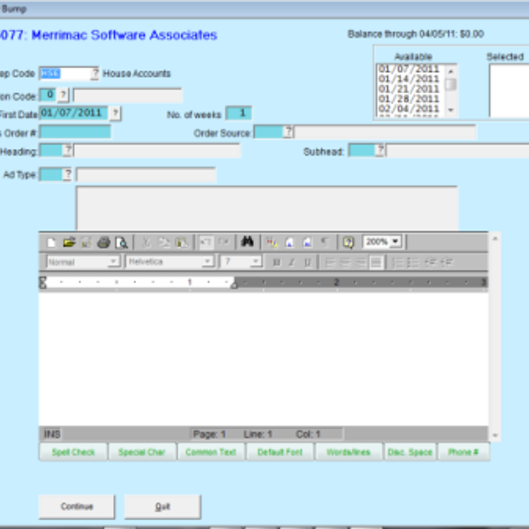This screenshot has height=529, width=529.
Task: Select 01/14/2011 in Available list
Action: (409, 79)
